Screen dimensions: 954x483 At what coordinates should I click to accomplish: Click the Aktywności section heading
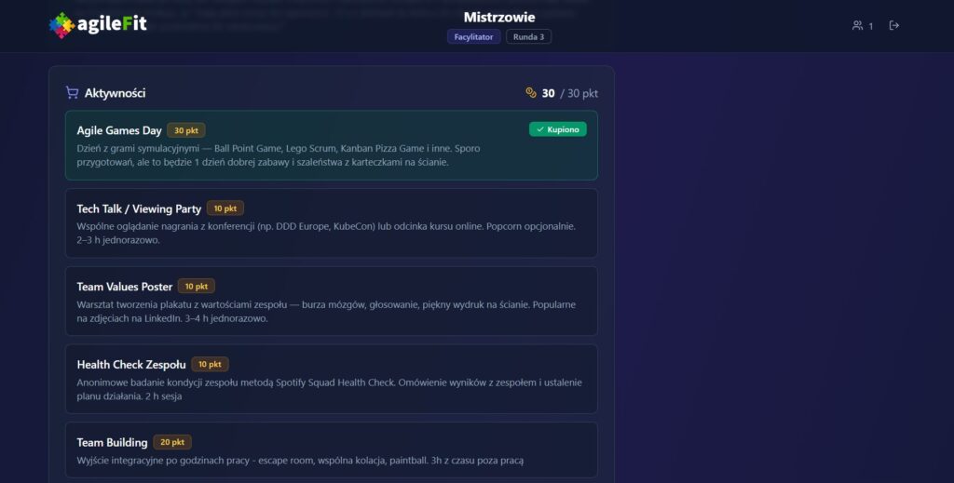click(115, 93)
